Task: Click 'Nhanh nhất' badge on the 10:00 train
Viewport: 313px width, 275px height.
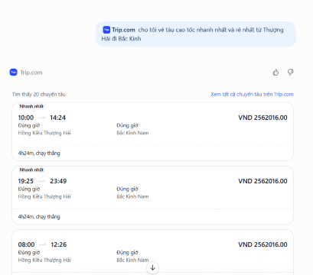Action: coord(31,106)
